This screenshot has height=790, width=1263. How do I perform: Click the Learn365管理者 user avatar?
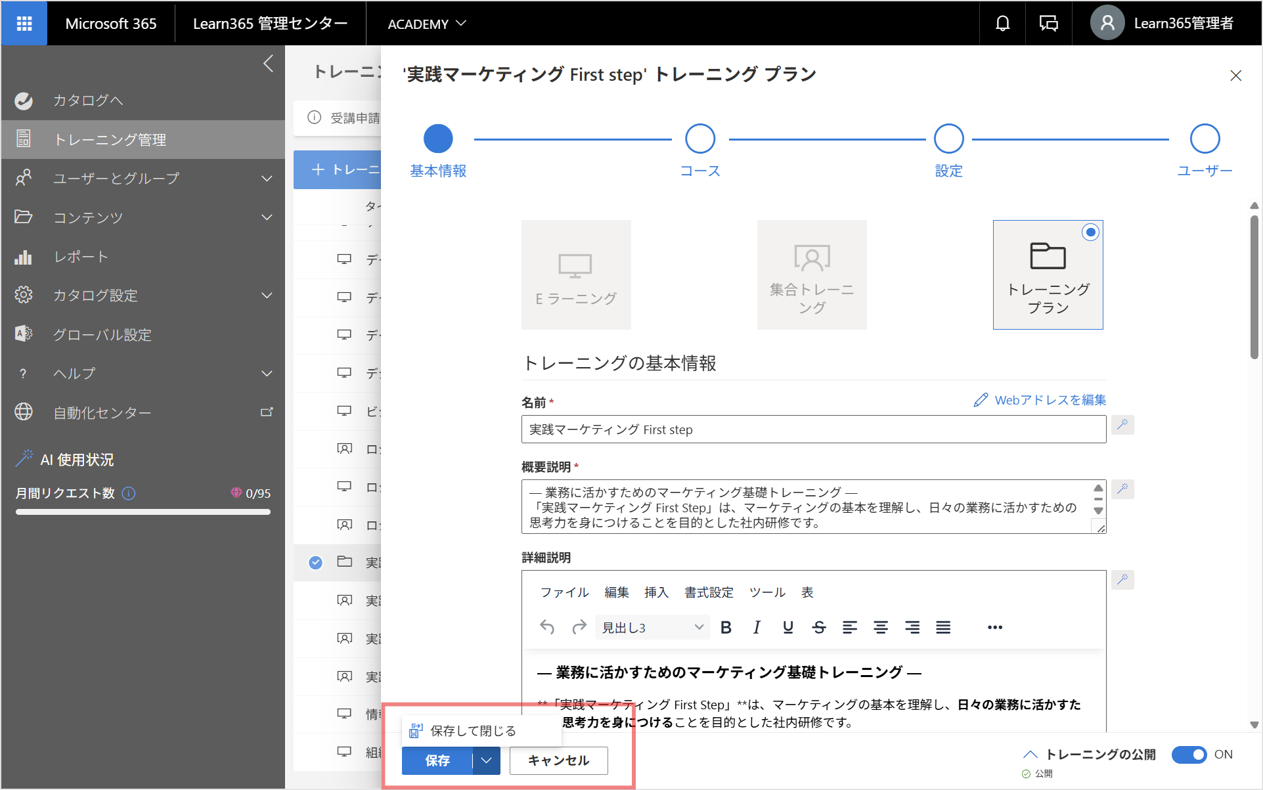[x=1107, y=24]
